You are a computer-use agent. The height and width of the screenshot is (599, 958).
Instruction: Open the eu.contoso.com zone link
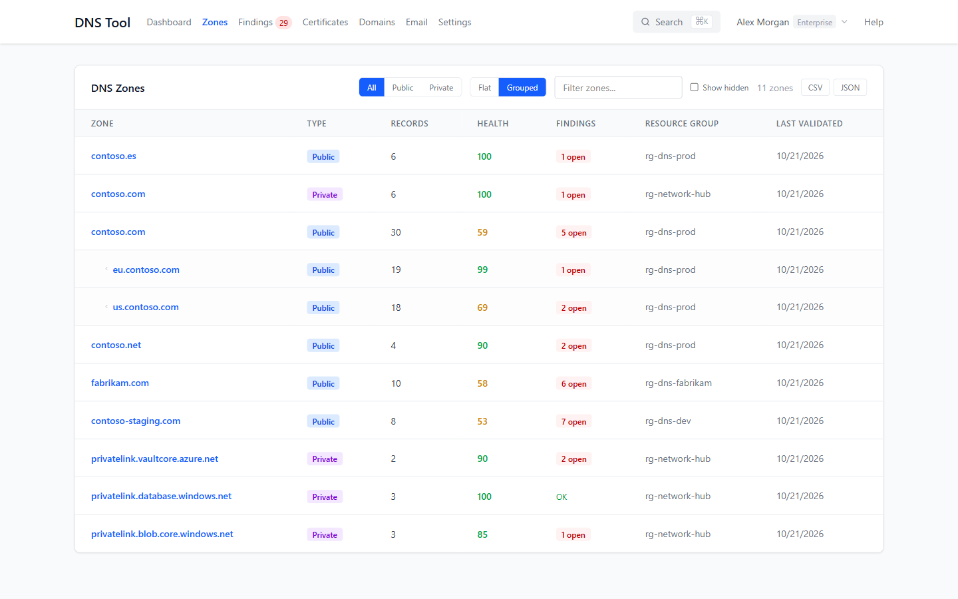[x=146, y=270]
